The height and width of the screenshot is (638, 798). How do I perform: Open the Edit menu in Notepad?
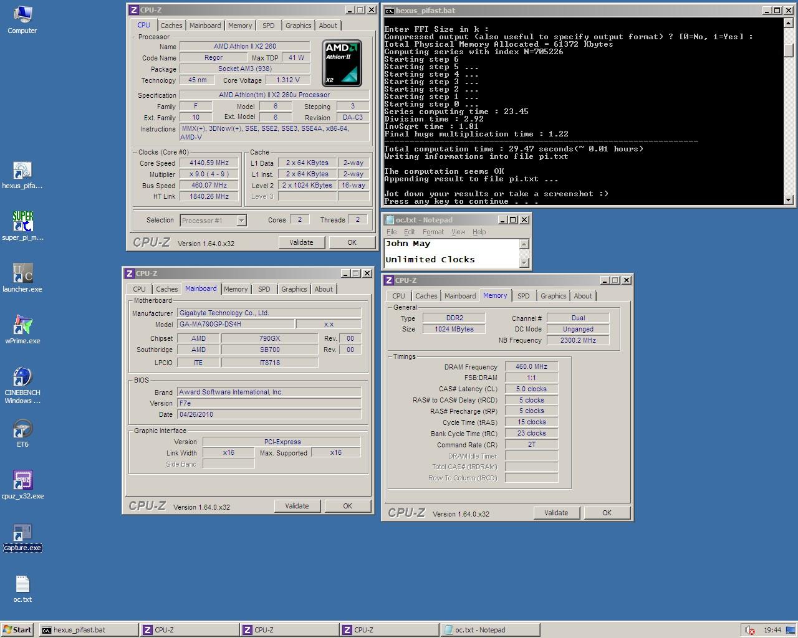pyautogui.click(x=410, y=232)
